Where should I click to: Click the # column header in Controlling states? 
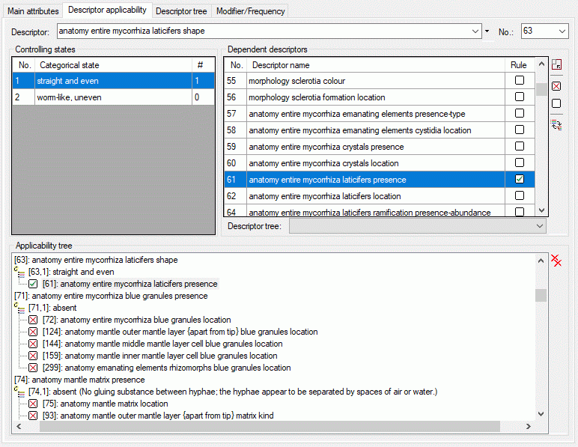[x=203, y=65]
